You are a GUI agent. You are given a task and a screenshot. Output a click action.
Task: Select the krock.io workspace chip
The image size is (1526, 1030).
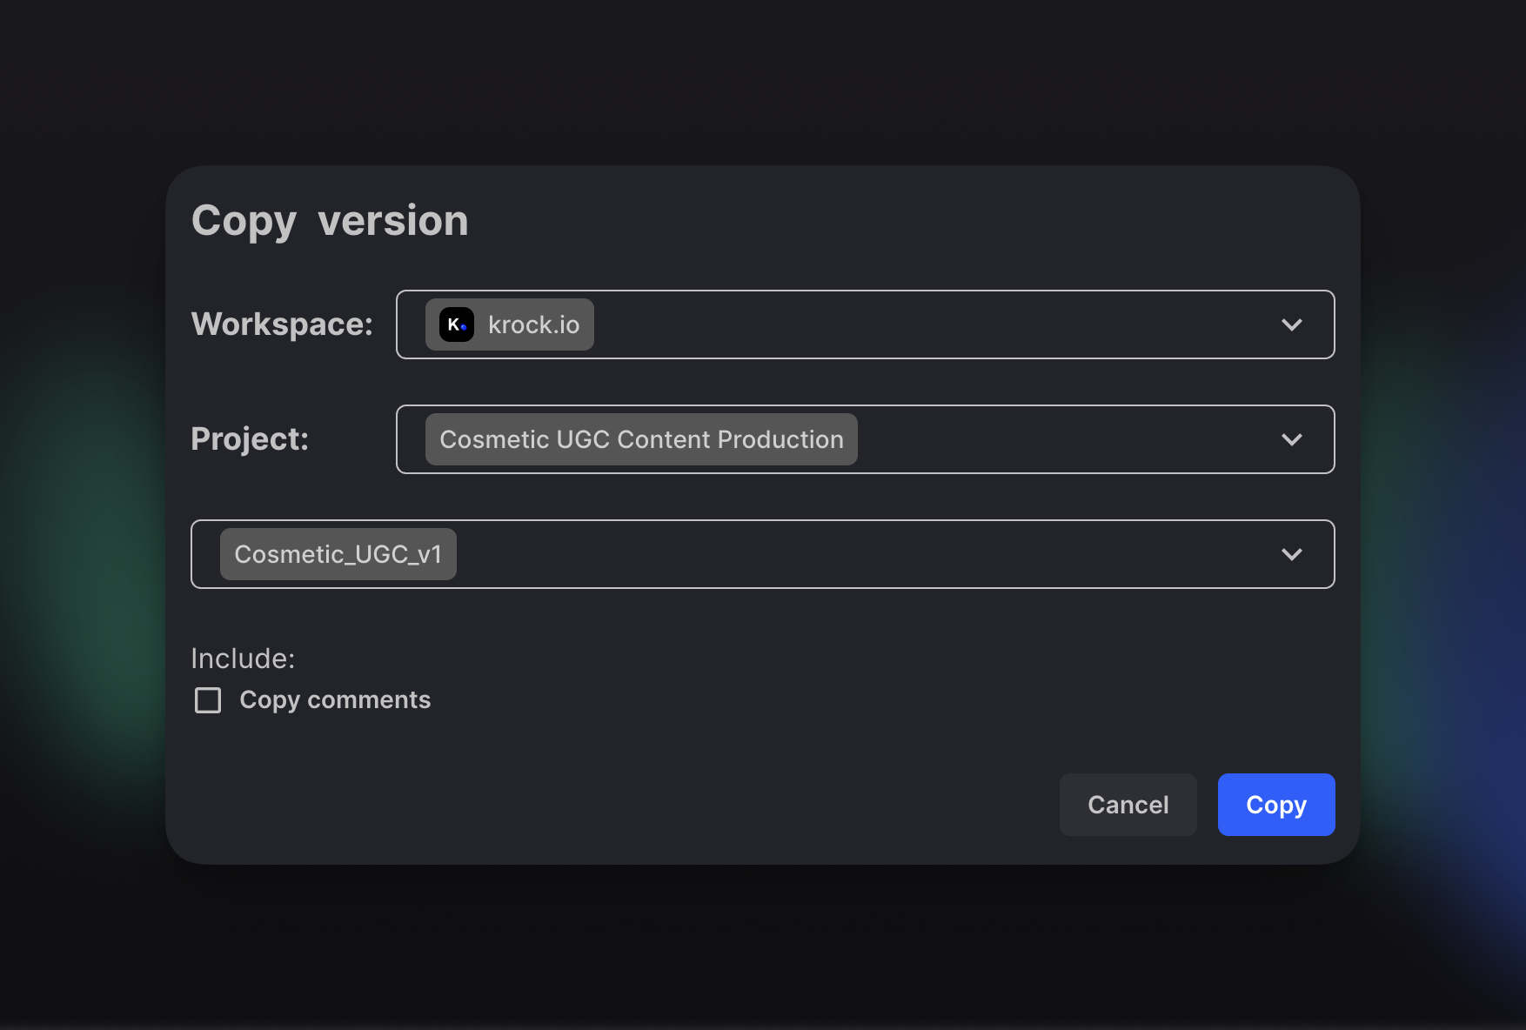[510, 324]
